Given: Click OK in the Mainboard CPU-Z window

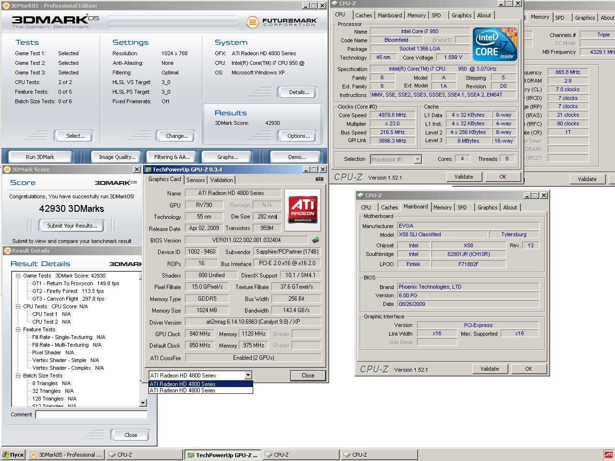Looking at the screenshot, I should click(x=529, y=369).
